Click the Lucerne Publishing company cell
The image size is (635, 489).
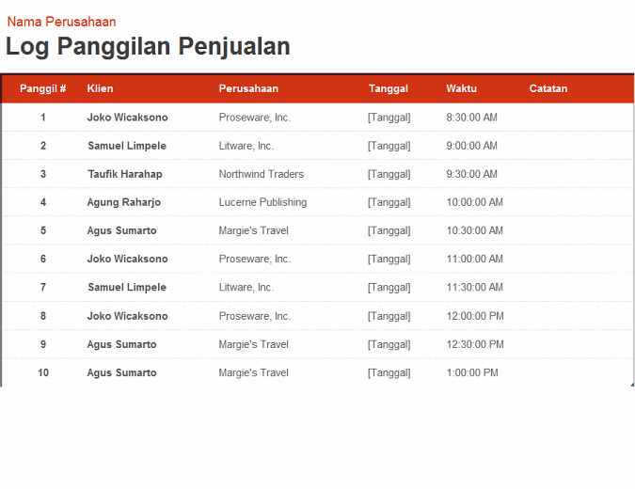(x=262, y=202)
